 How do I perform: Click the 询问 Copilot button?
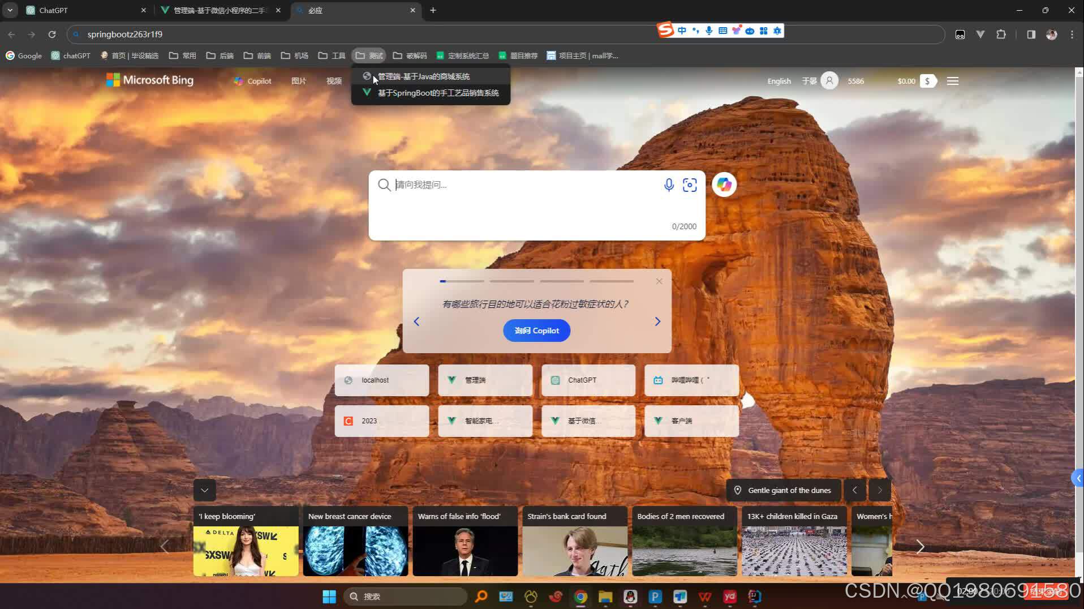537,331
